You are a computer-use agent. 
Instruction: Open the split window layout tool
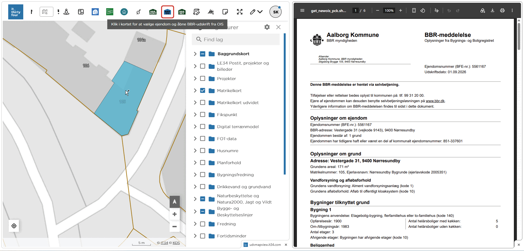pyautogui.click(x=81, y=12)
